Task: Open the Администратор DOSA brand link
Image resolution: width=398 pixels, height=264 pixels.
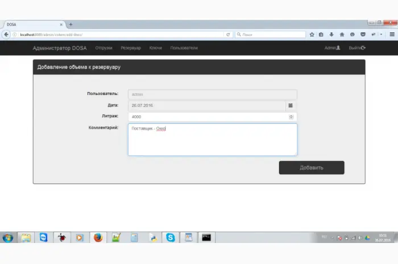Action: click(60, 48)
